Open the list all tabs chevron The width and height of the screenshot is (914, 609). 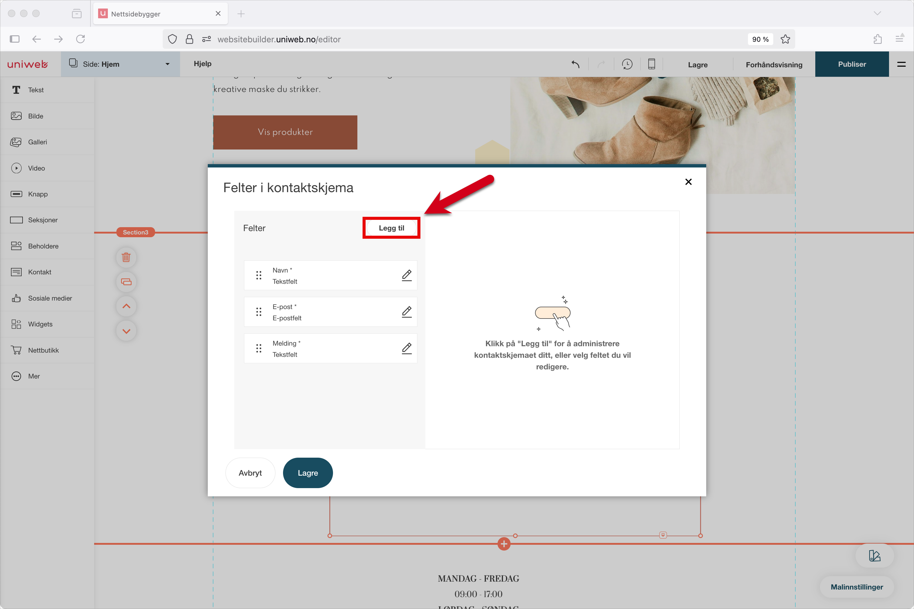(x=877, y=13)
